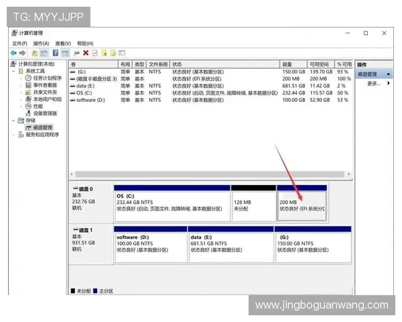The height and width of the screenshot is (322, 402).
Task: Click the 计算机管理 title bar app icon
Action: [x=14, y=33]
